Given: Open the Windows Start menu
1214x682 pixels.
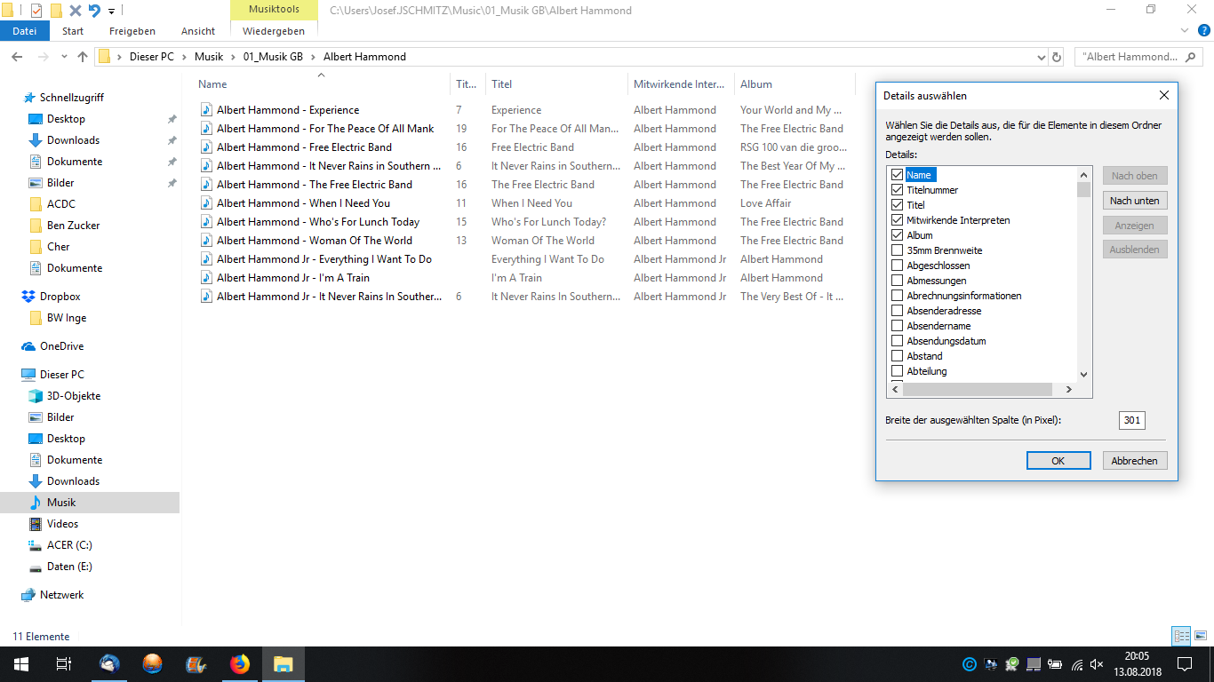Looking at the screenshot, I should [x=21, y=664].
